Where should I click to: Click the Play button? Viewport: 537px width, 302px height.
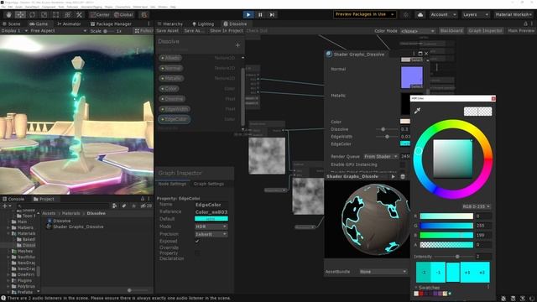point(248,15)
